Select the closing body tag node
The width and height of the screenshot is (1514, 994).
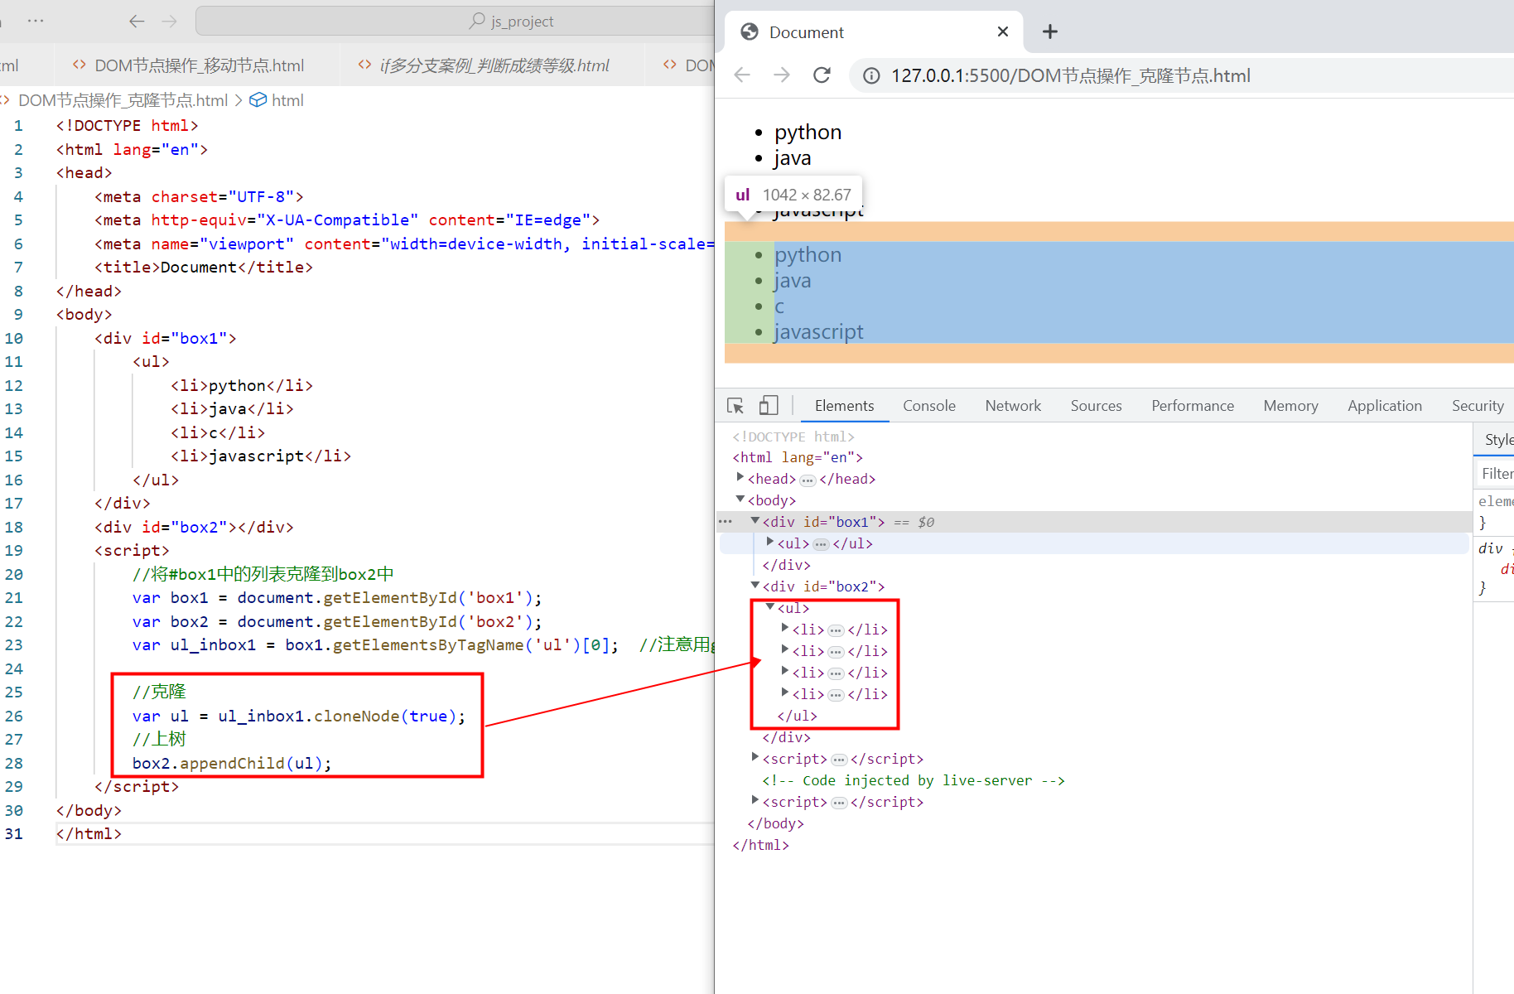(775, 823)
